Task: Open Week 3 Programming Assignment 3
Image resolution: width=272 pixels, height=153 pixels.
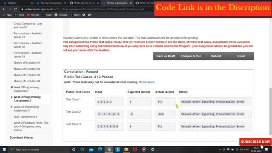Action: pos(26,109)
